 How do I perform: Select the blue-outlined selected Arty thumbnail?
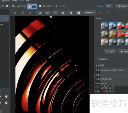(113, 26)
